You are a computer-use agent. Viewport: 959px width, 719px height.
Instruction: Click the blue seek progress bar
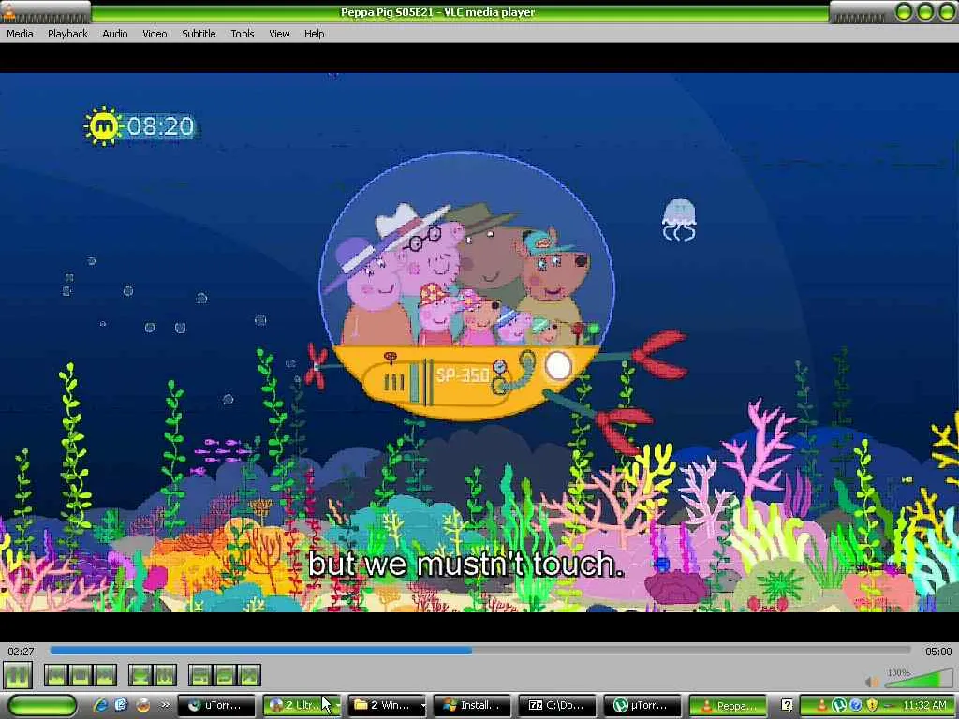pyautogui.click(x=480, y=651)
